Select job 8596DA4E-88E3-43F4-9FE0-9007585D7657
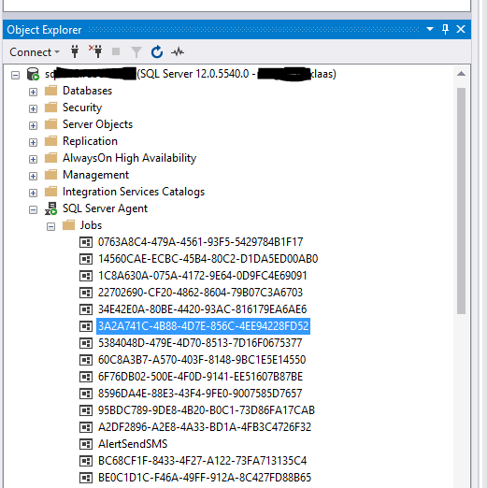The height and width of the screenshot is (488, 487). point(200,394)
